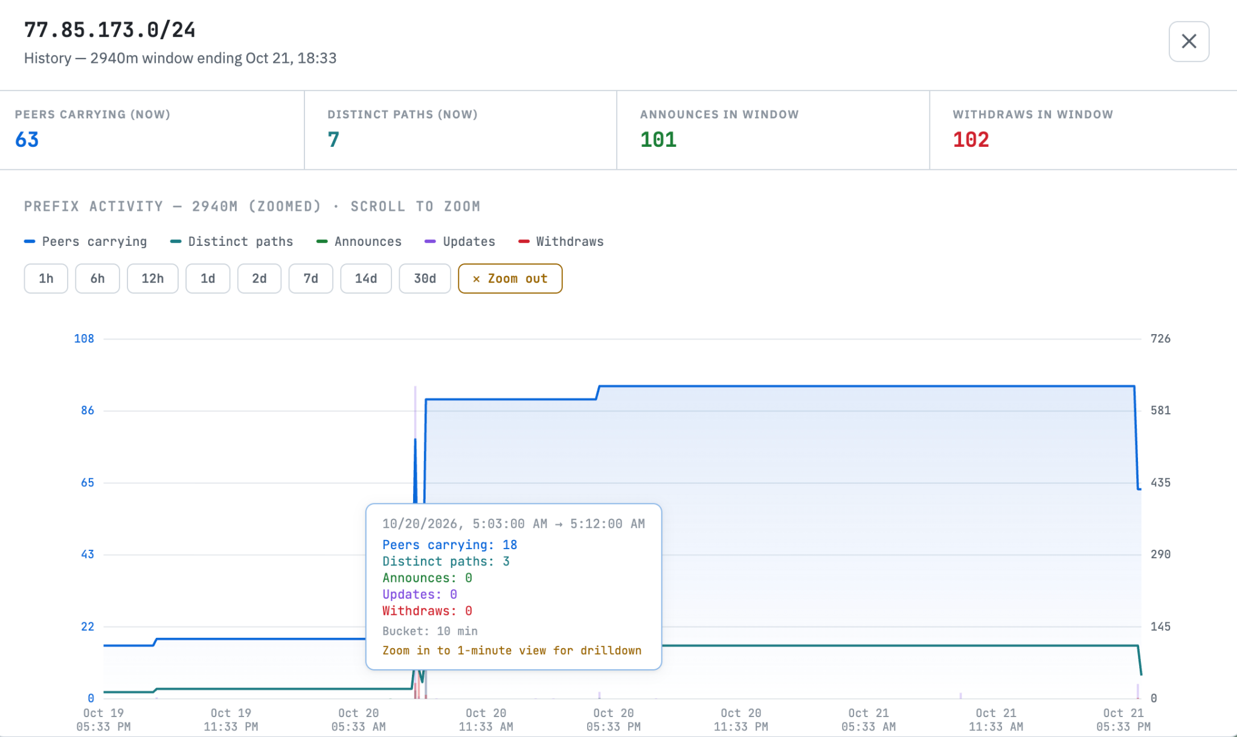Image resolution: width=1237 pixels, height=737 pixels.
Task: Set the range to 14d
Action: tap(366, 278)
